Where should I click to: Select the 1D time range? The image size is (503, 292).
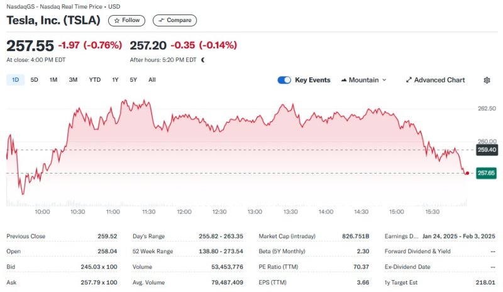(16, 80)
